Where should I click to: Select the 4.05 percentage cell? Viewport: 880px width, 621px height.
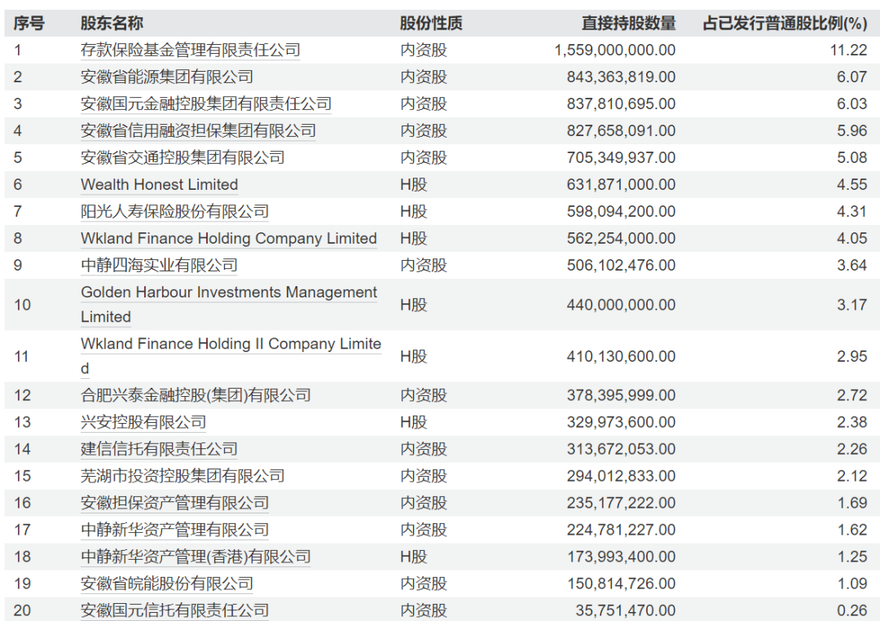pos(852,240)
